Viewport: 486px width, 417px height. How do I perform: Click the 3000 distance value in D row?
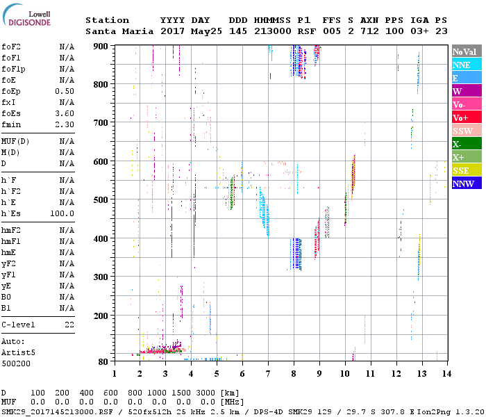click(x=206, y=393)
